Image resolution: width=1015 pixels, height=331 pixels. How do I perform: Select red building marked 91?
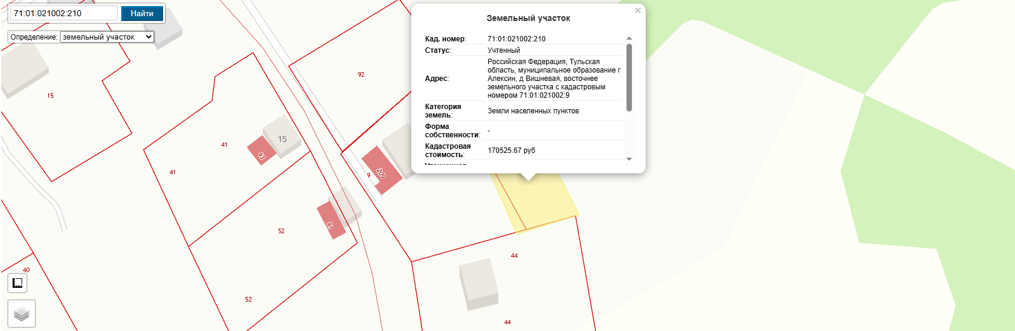tap(331, 221)
